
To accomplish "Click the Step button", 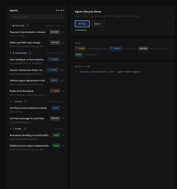I will (x=98, y=24).
